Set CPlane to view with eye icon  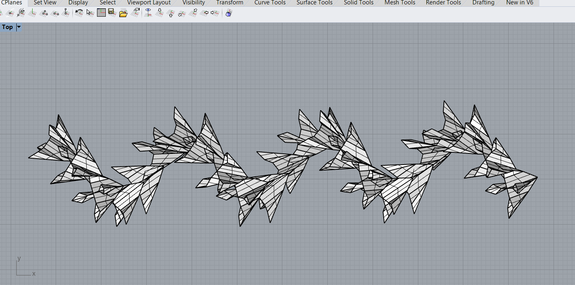click(x=148, y=13)
